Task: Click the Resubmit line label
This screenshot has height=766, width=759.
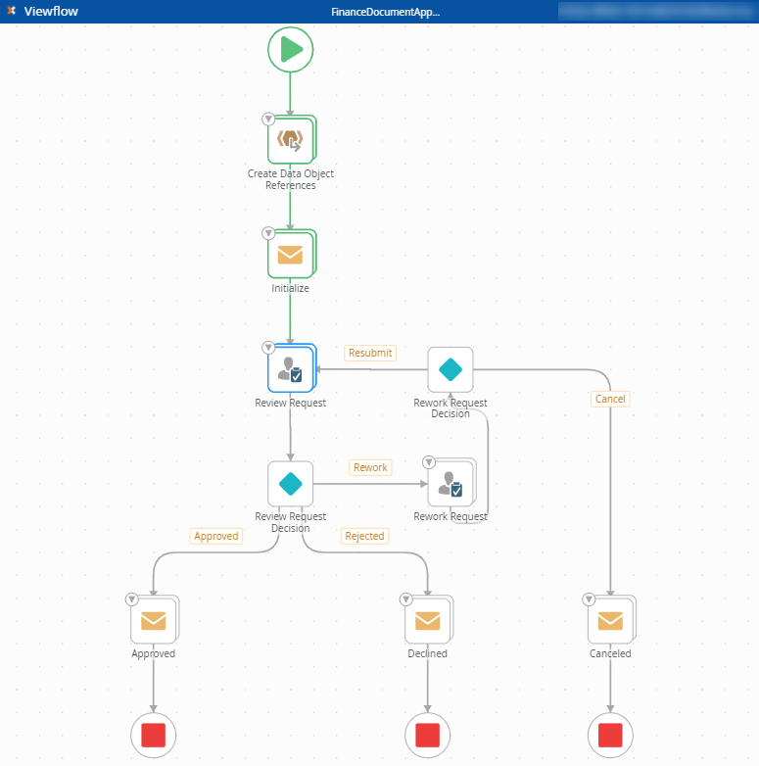Action: 370,353
